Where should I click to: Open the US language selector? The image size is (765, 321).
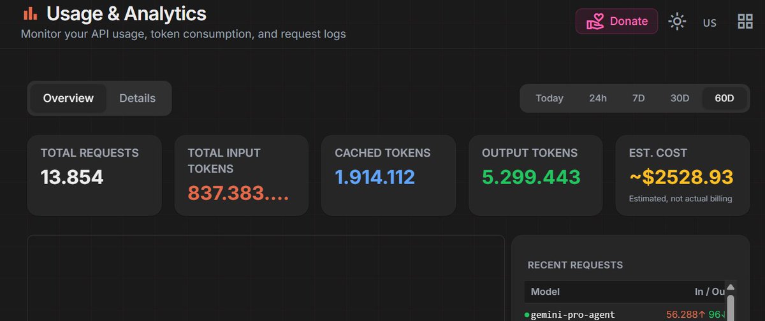[710, 23]
